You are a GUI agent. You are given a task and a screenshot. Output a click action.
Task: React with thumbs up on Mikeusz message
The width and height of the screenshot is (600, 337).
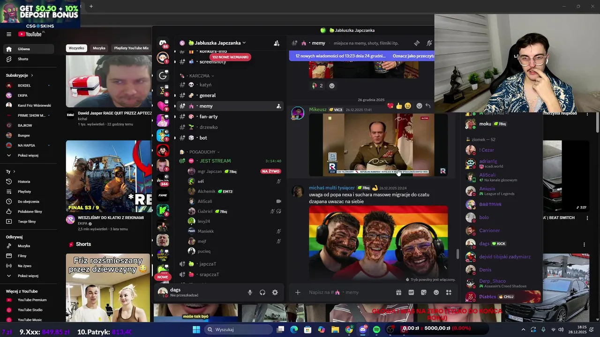click(399, 106)
